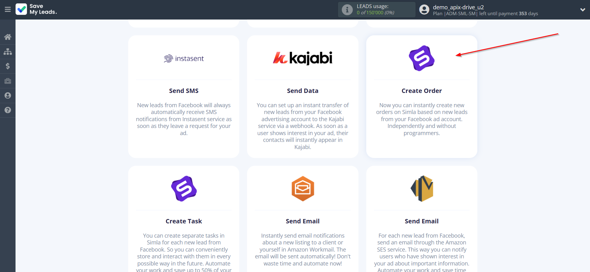This screenshot has width=590, height=272.
Task: Open the Send SMS template title
Action: tap(184, 91)
